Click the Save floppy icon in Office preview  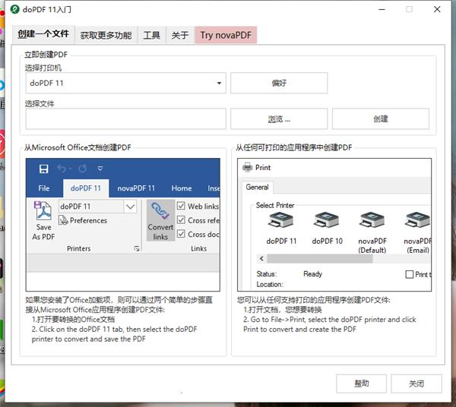[43, 169]
